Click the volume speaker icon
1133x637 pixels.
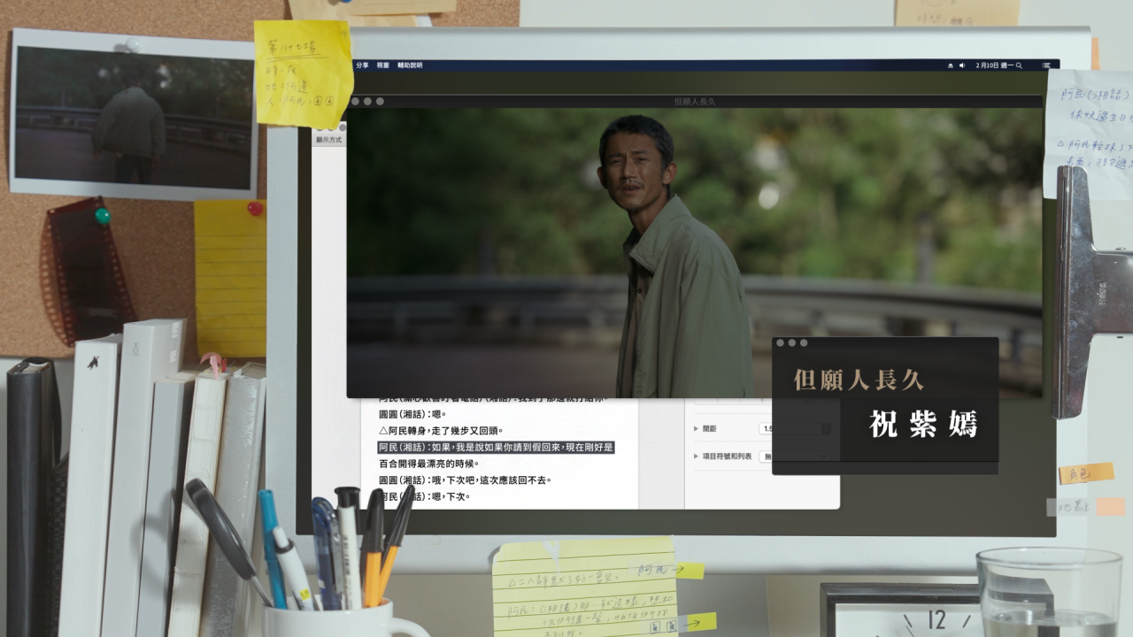(962, 65)
